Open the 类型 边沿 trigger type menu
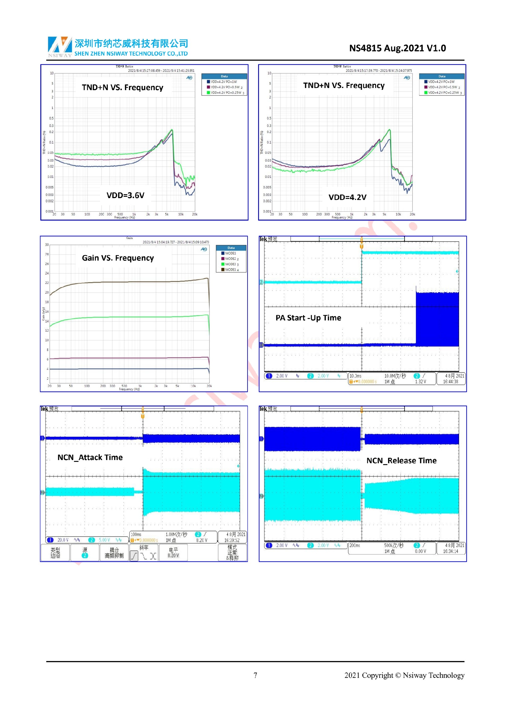511x722 pixels. click(55, 553)
